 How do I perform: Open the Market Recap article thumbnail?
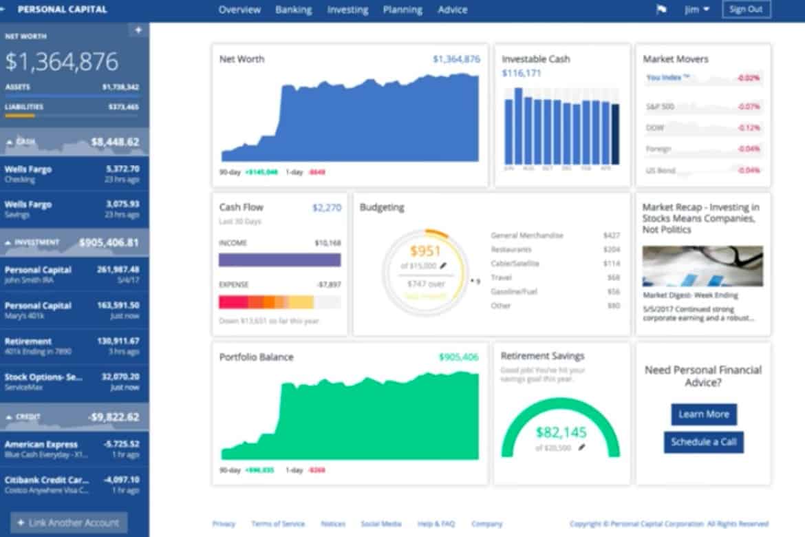(702, 266)
